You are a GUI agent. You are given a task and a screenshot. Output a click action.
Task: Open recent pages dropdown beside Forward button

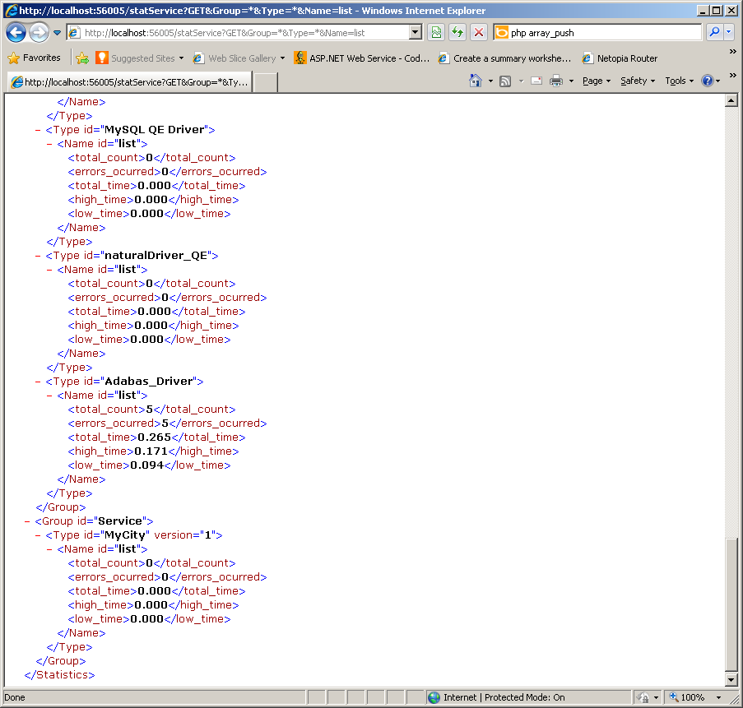[x=58, y=33]
